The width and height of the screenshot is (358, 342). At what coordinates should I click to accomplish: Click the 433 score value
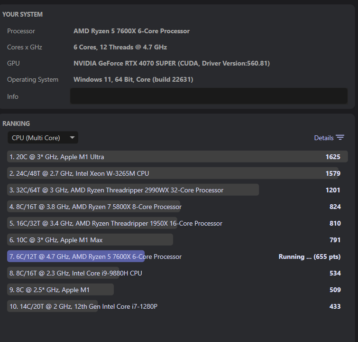tap(335, 306)
